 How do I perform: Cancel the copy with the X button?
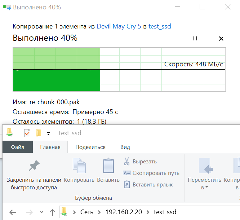[x=221, y=39]
